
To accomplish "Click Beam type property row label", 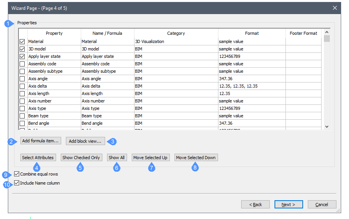I will (x=54, y=116).
